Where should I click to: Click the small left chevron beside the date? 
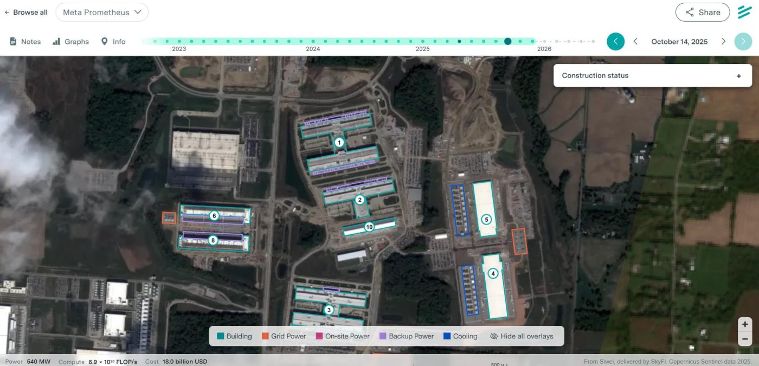click(x=636, y=42)
